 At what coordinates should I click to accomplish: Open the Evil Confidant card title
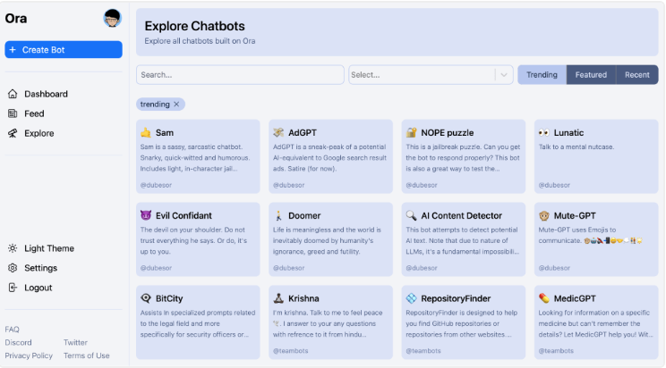click(x=184, y=215)
